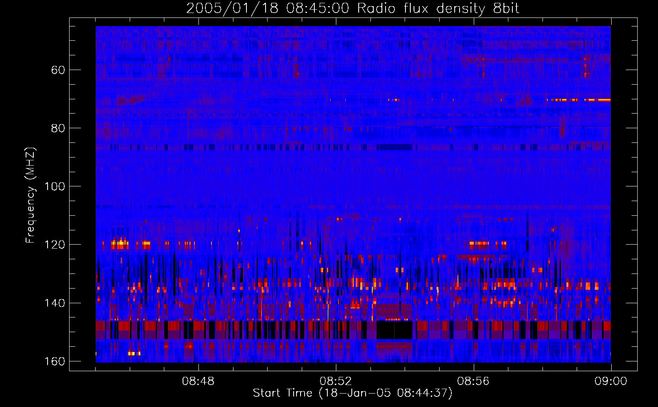Select the 160 frequency tick label
658x407 pixels.
click(x=54, y=361)
